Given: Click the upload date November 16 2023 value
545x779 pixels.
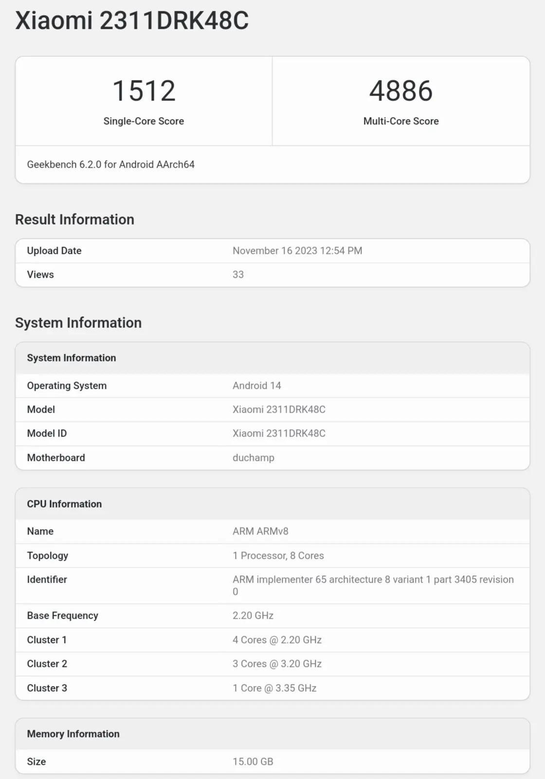Looking at the screenshot, I should (297, 251).
